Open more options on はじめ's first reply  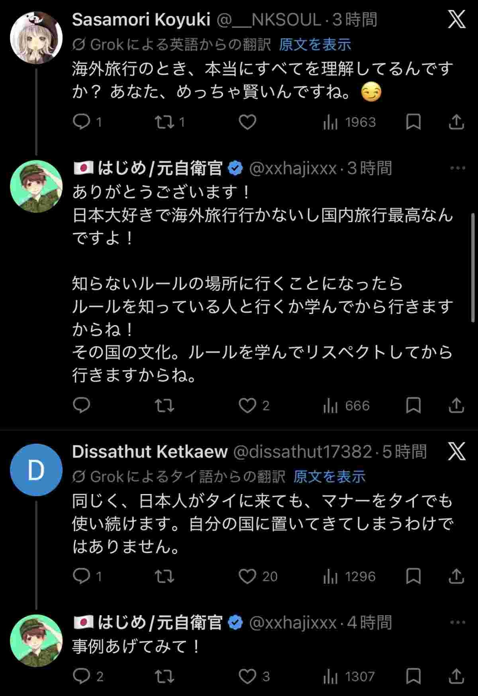(457, 168)
